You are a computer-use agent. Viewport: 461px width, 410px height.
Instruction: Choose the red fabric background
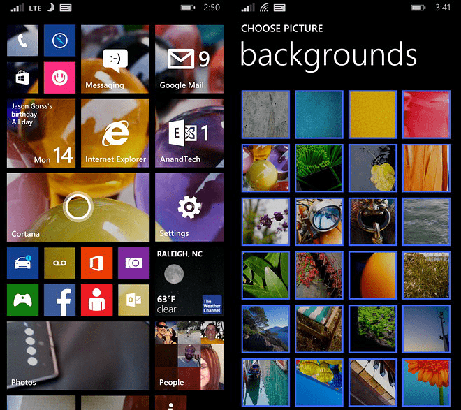click(426, 115)
